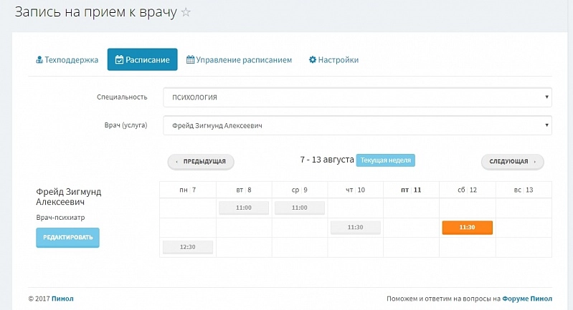Open the Техподдержка tab
Viewport: 573px width, 310px height.
(x=67, y=60)
